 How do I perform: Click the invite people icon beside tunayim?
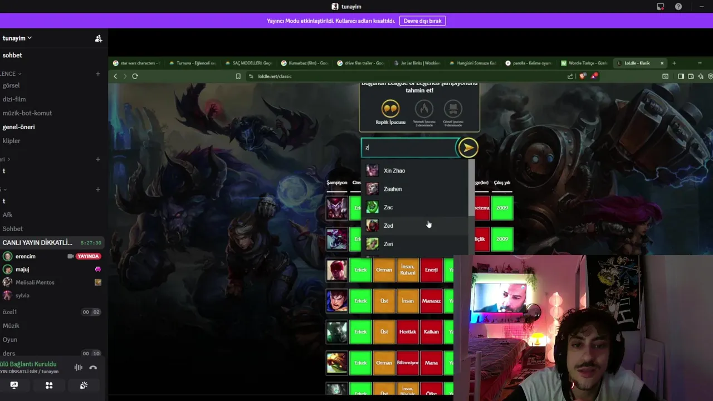point(98,38)
